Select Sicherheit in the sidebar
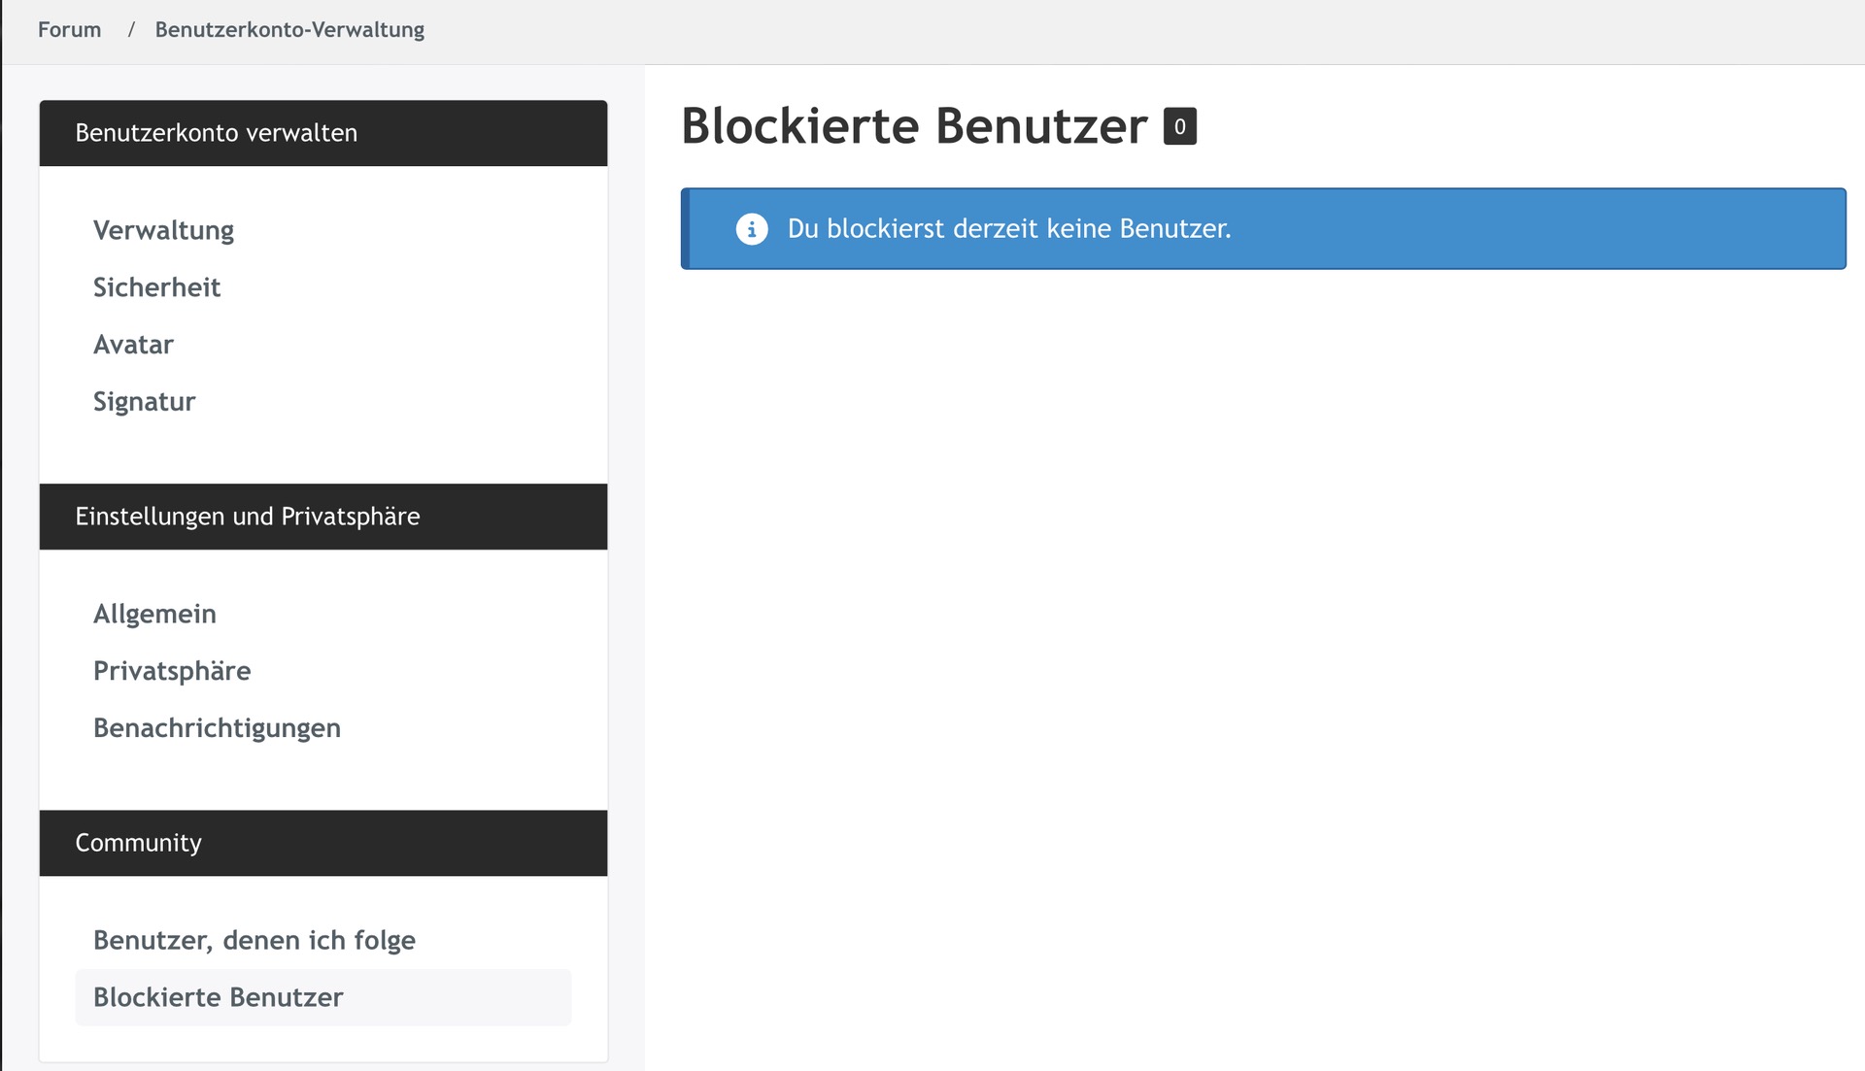The width and height of the screenshot is (1865, 1071). [x=156, y=287]
